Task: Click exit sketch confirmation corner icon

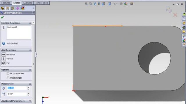Action: tap(169, 10)
